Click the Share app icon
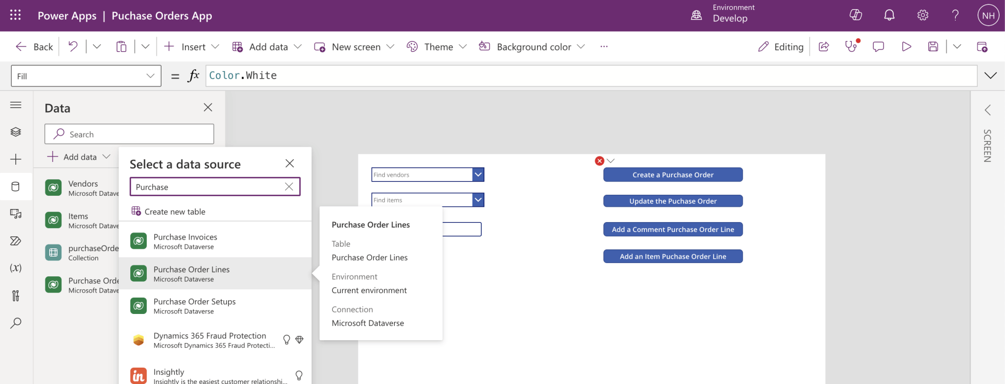Image resolution: width=1005 pixels, height=384 pixels. (x=824, y=47)
